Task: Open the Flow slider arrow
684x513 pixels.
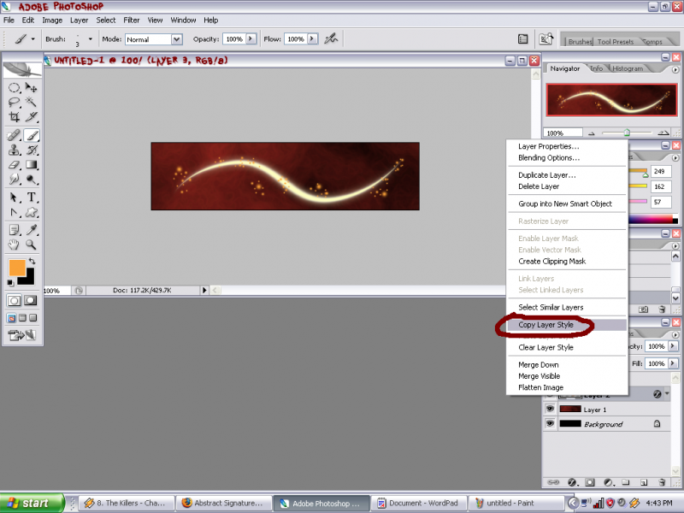Action: pos(312,38)
